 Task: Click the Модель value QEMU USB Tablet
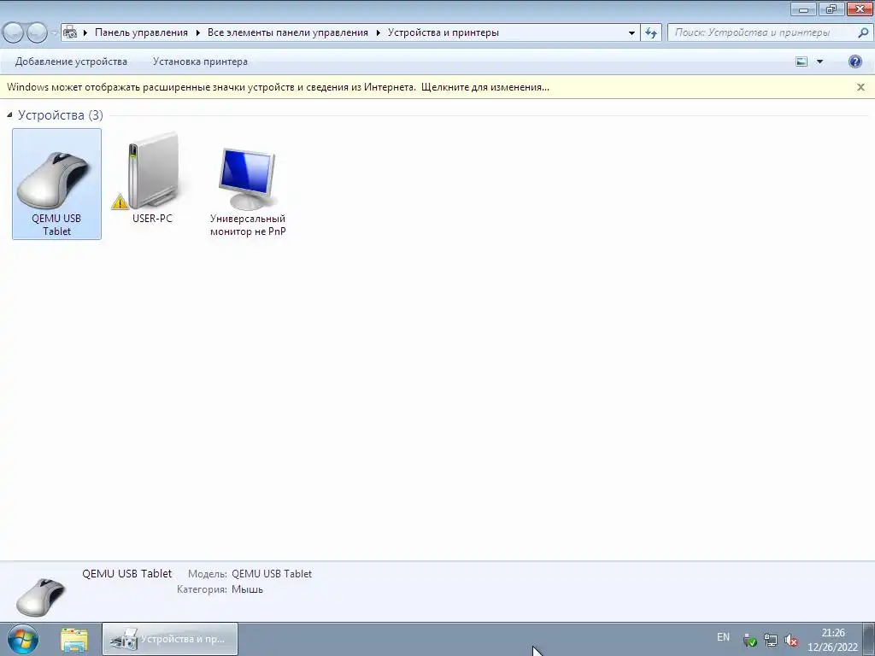pyautogui.click(x=271, y=573)
